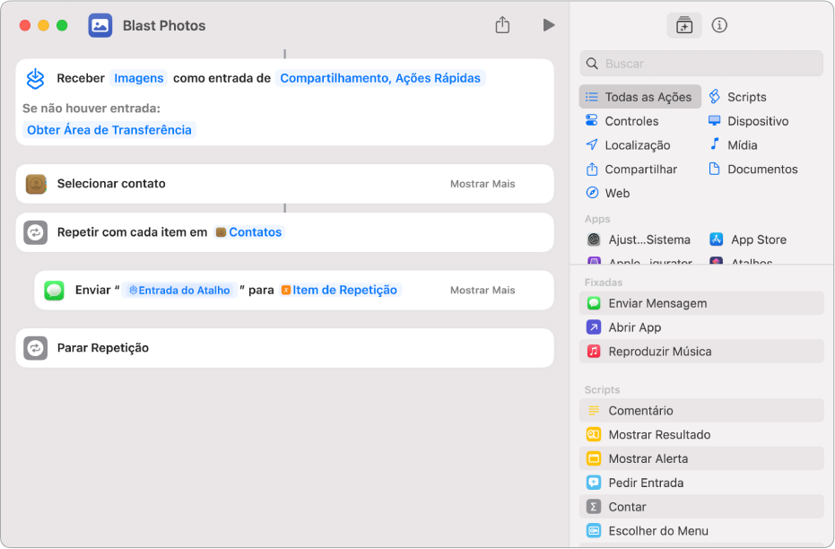Expand Mostrar Mais on Selecionar contato
The width and height of the screenshot is (835, 549).
(x=483, y=184)
